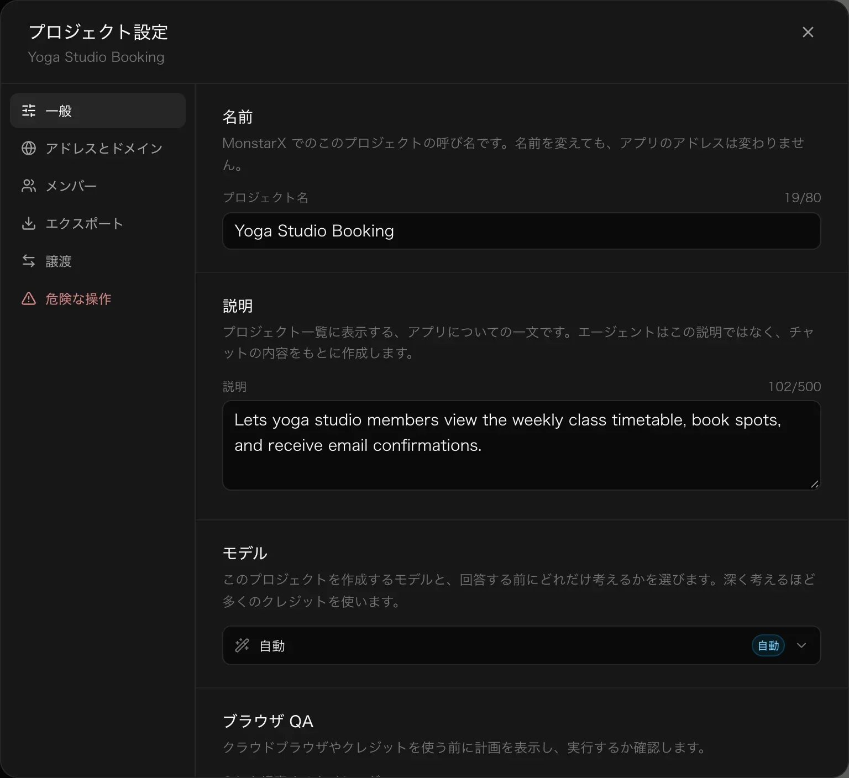Select the エクスポート menu item
Image resolution: width=849 pixels, height=778 pixels.
tap(98, 223)
